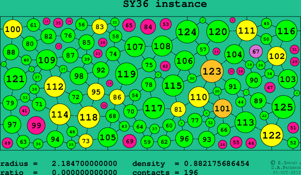301x175 pixels.
Task: Select the yellow circle numbered 95
Action: coord(96,92)
